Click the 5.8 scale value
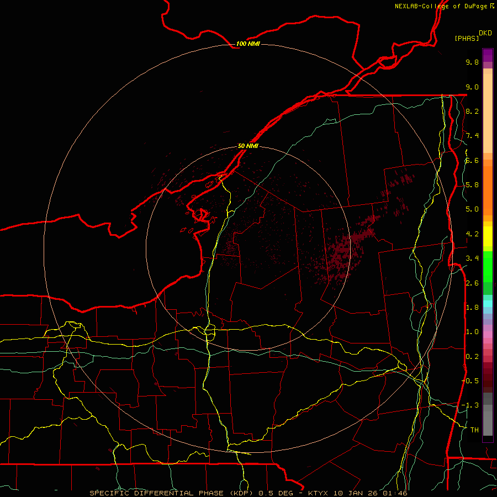This screenshot has width=497, height=497. coord(472,185)
